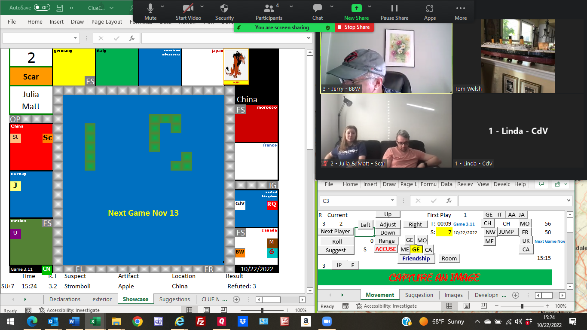Click the Excel Save icon in title bar
Screen dimensions: 587x330
pyautogui.click(x=59, y=8)
